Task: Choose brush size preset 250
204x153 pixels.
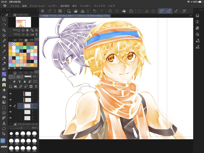Action: click(34, 149)
